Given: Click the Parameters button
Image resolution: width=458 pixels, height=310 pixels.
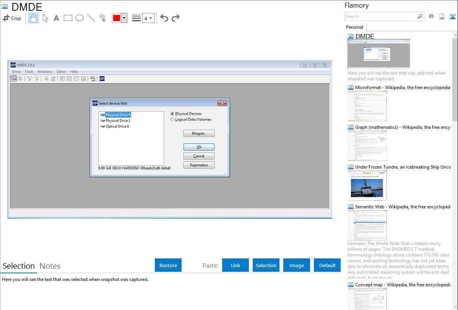Looking at the screenshot, I should click(x=199, y=165).
